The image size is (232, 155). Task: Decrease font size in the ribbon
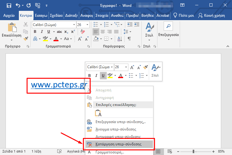tap(87, 39)
